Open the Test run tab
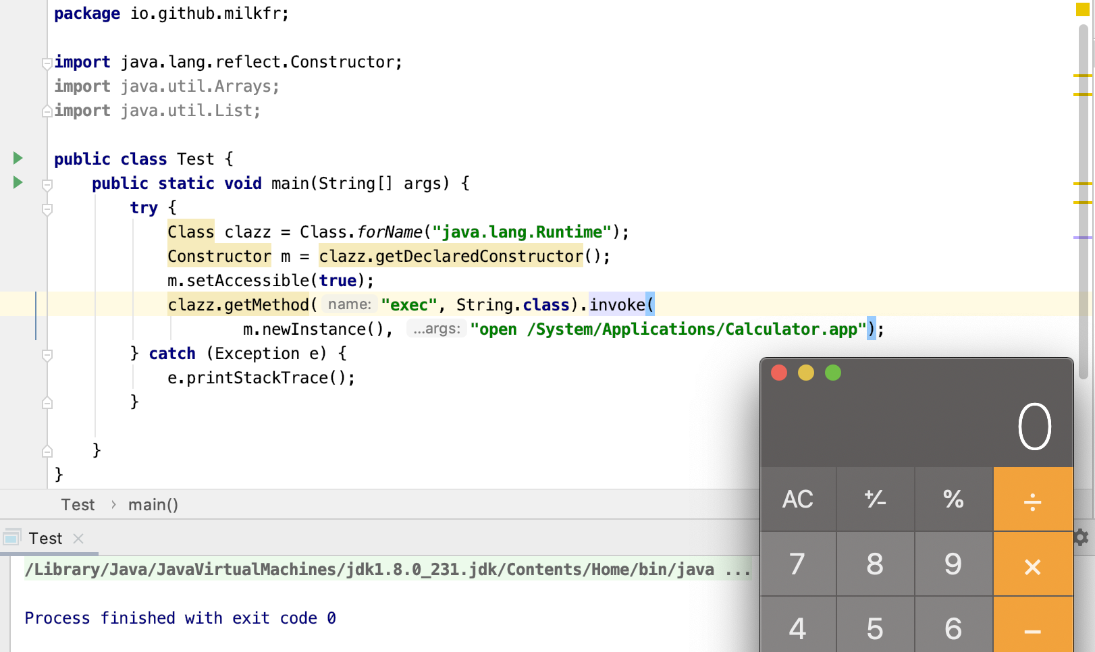This screenshot has height=652, width=1095. click(45, 538)
